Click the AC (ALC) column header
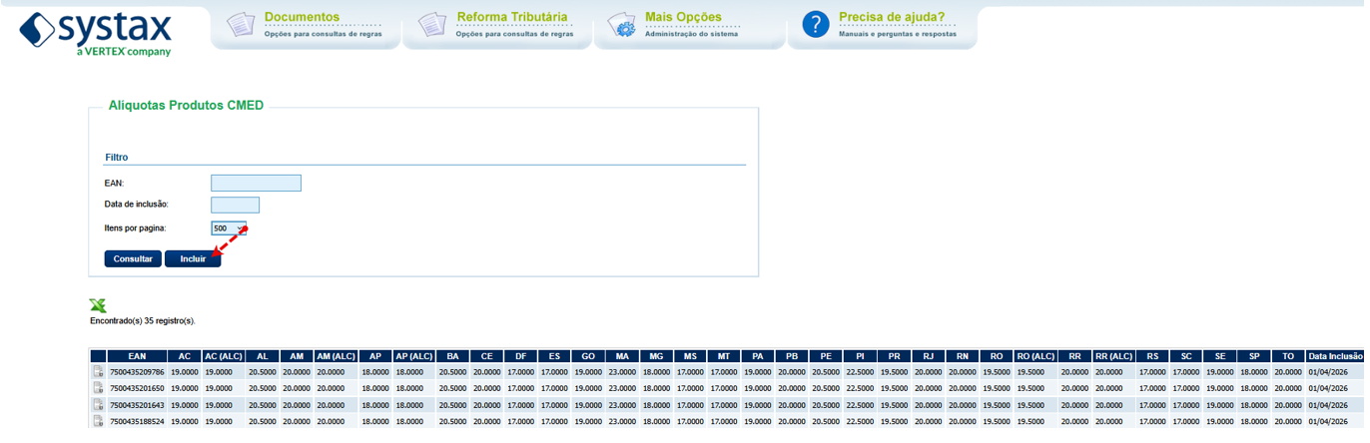The image size is (1370, 443). [x=224, y=356]
